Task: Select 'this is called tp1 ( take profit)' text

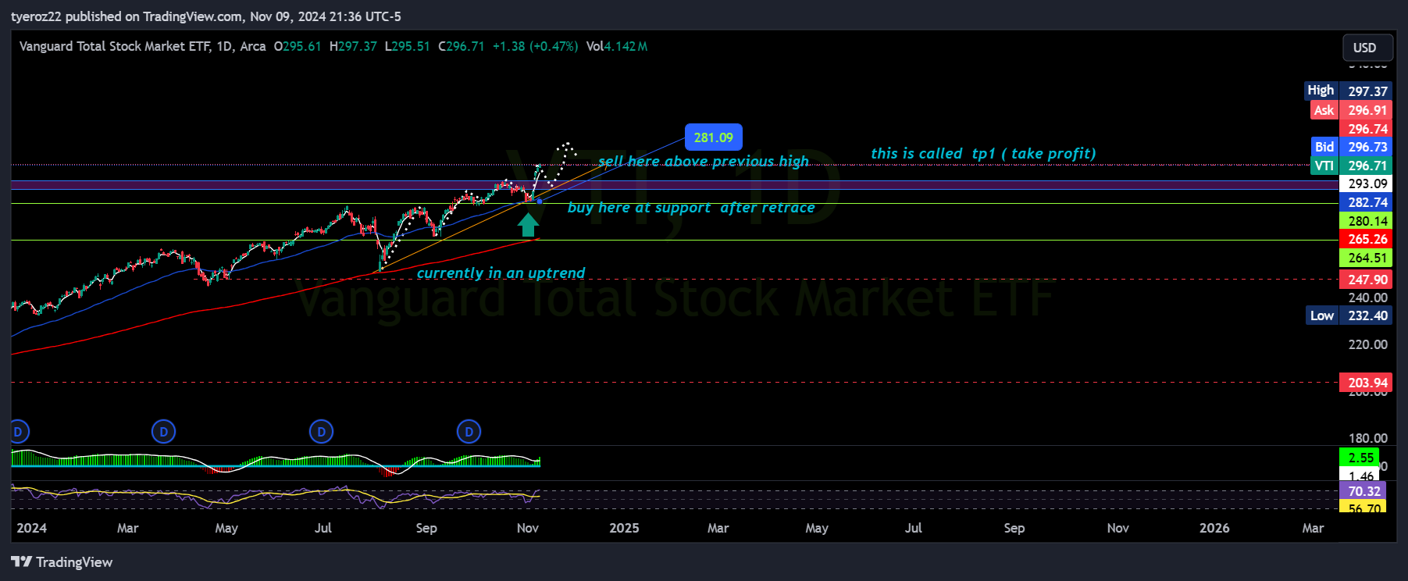Action: [983, 153]
